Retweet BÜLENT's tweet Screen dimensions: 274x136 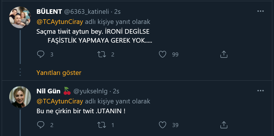[x=101, y=54]
